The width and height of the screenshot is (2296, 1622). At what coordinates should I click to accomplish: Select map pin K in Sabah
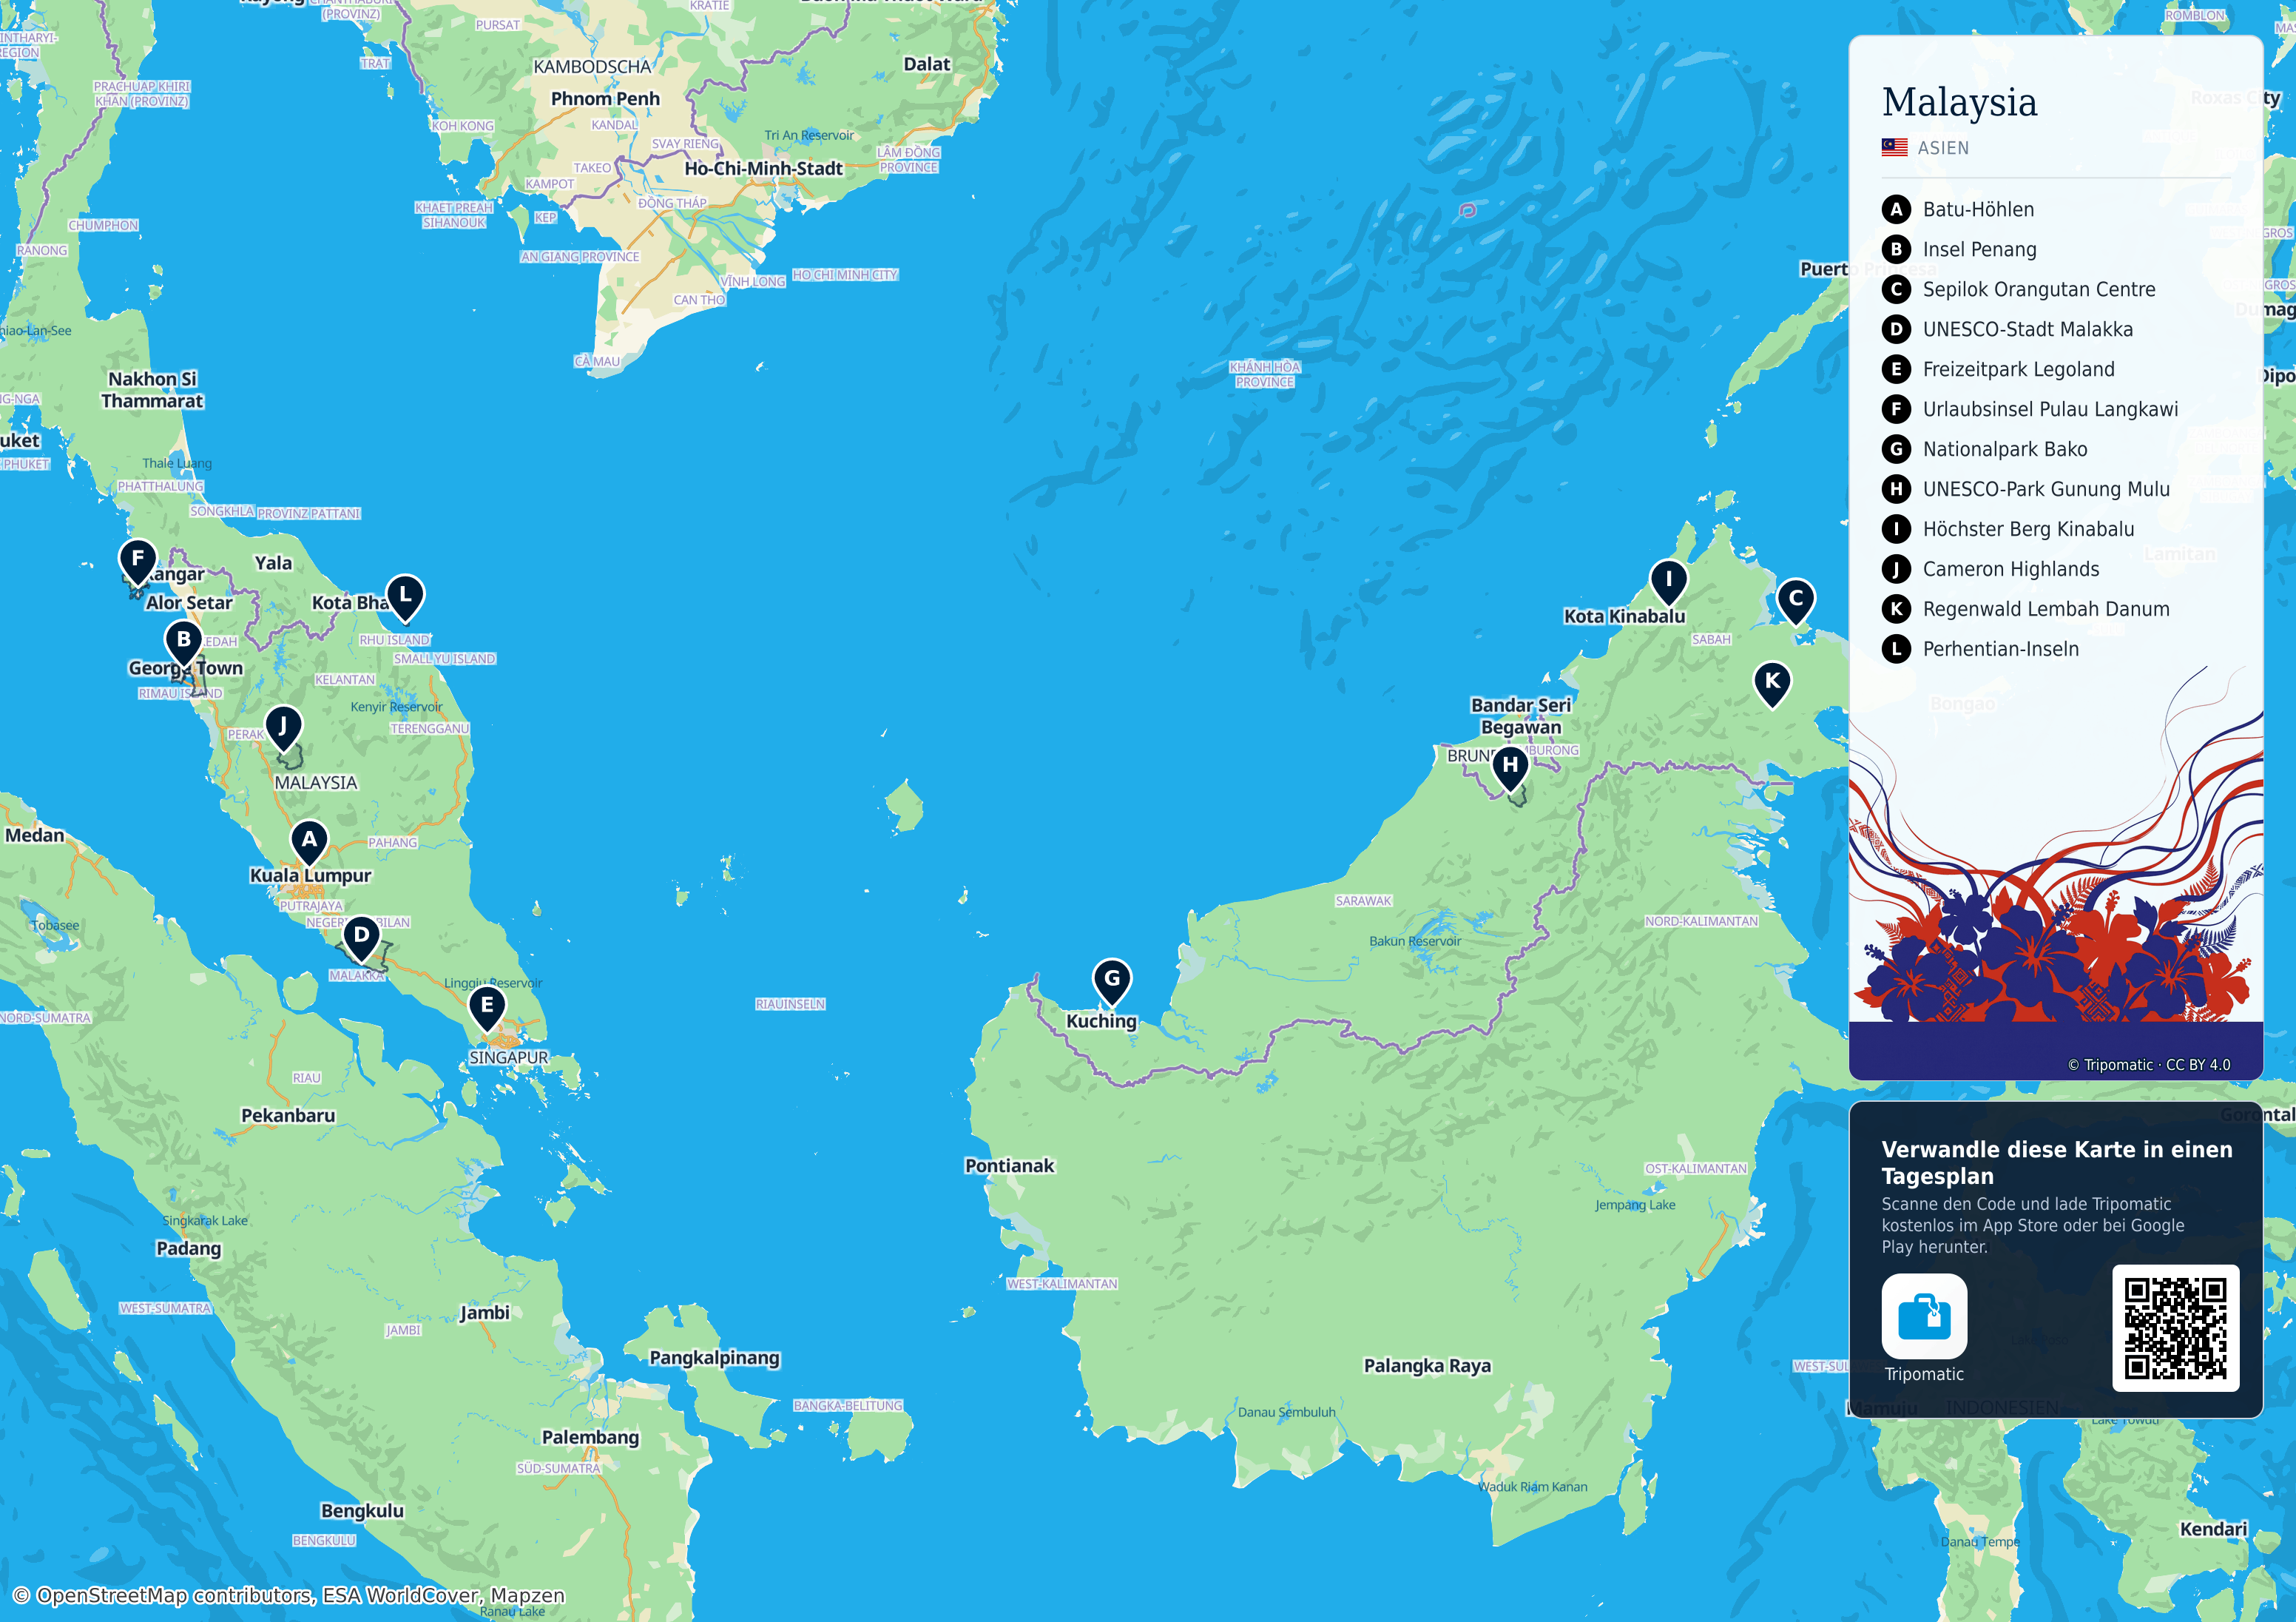click(1772, 684)
